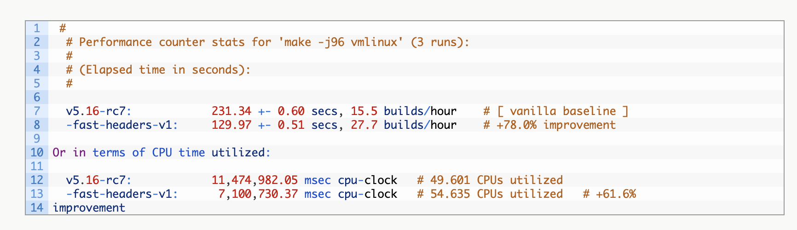Screen dimensions: 797x230
Task: Click the '54.635 CPUs utilized' comment
Action: pyautogui.click(x=496, y=194)
